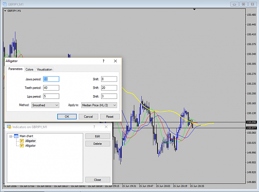
Task: Click the Delete button in Indicators dialog
Action: pyautogui.click(x=98, y=144)
